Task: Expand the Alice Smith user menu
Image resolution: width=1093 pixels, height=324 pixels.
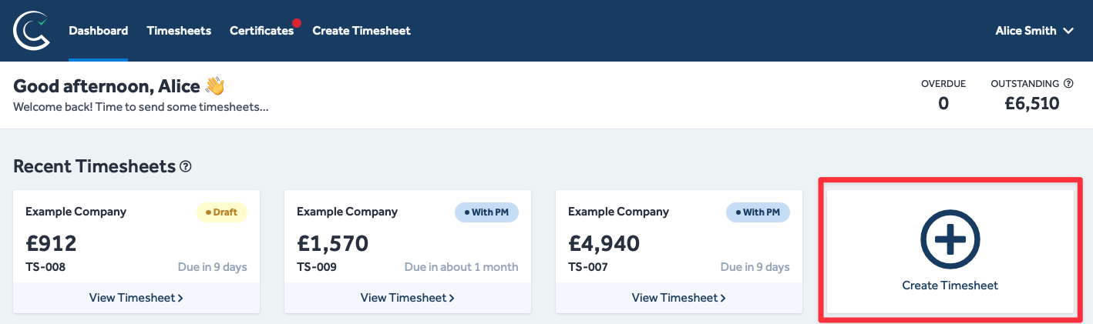Action: click(1034, 31)
